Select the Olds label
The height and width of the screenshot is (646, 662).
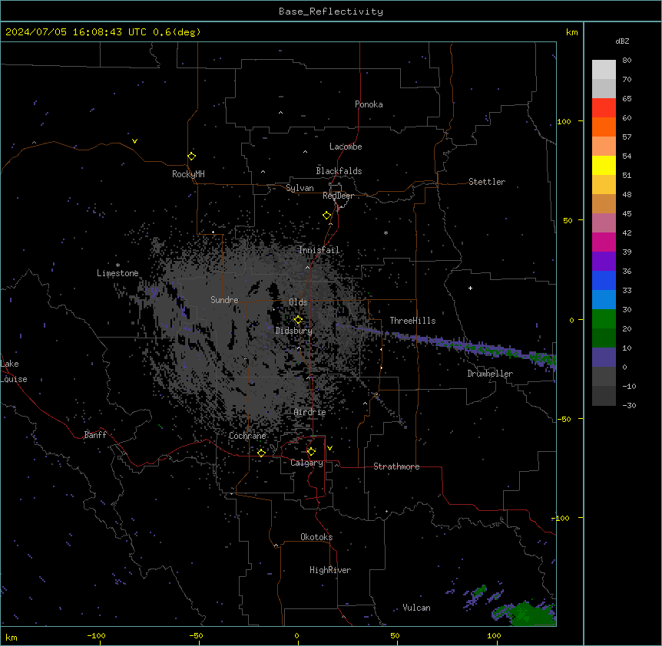click(x=298, y=302)
